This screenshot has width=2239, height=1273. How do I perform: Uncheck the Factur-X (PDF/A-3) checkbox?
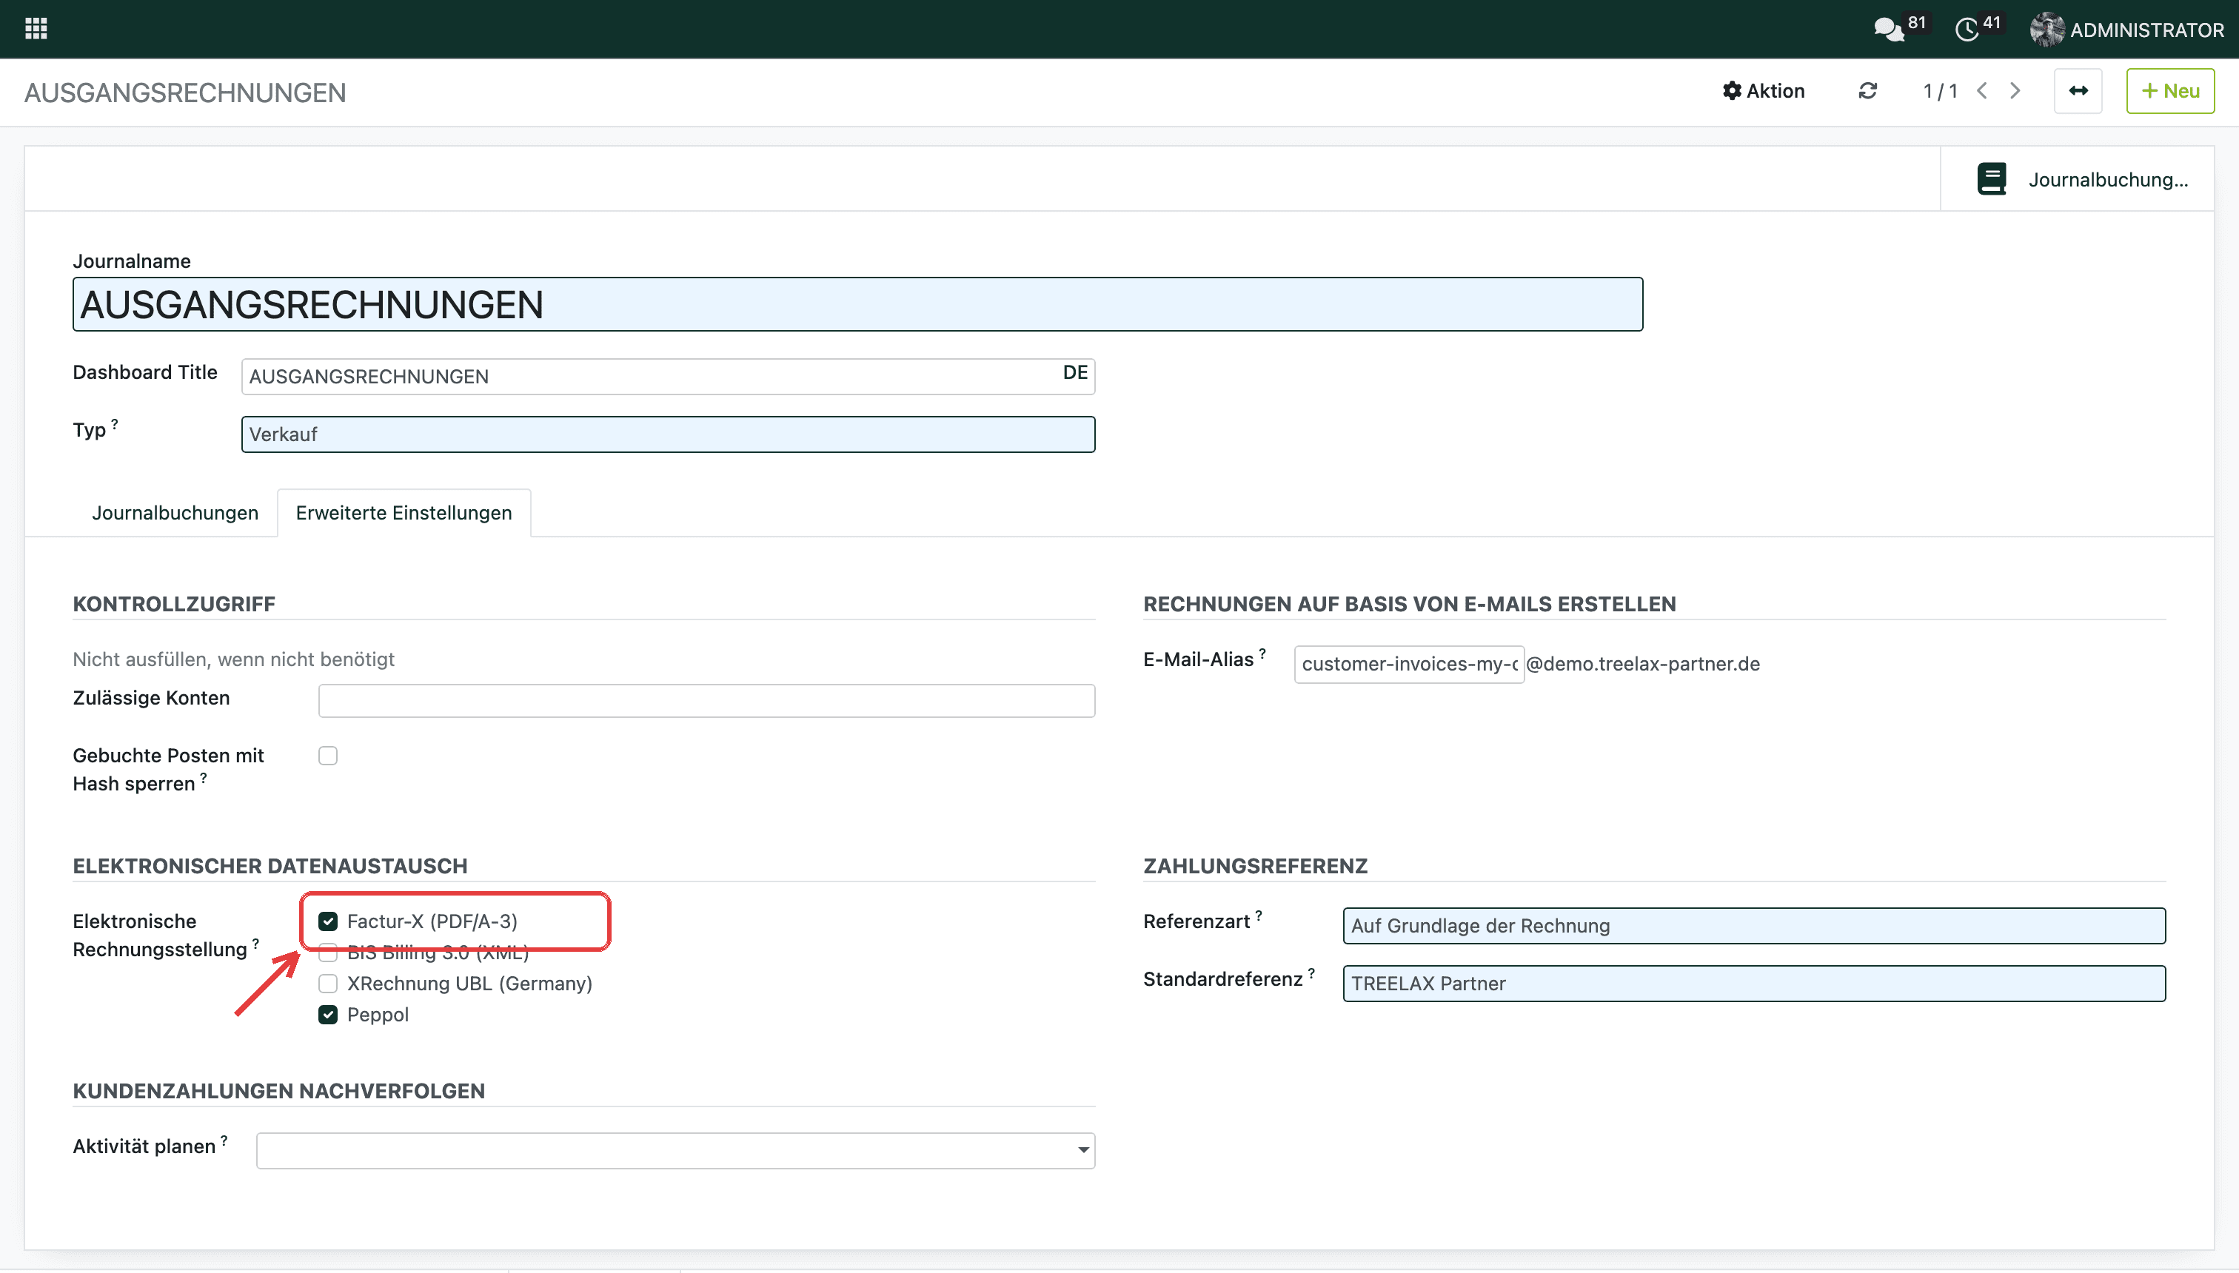(x=328, y=921)
